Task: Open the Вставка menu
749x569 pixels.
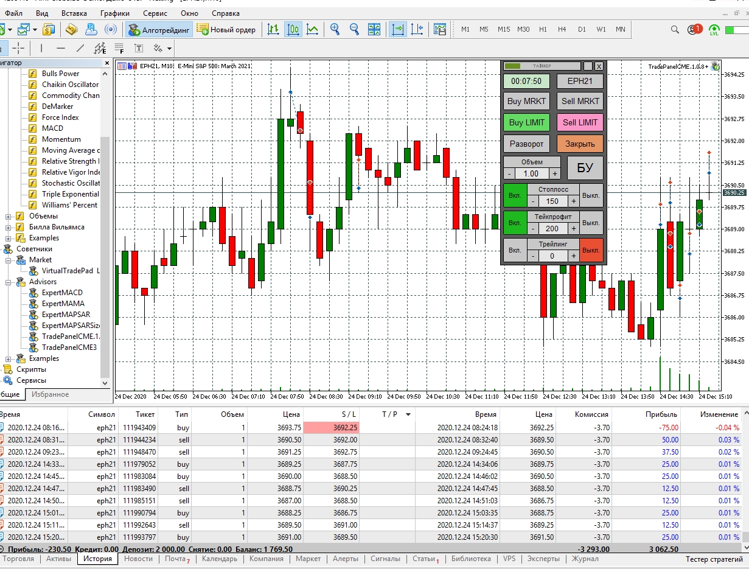Action: click(x=74, y=13)
